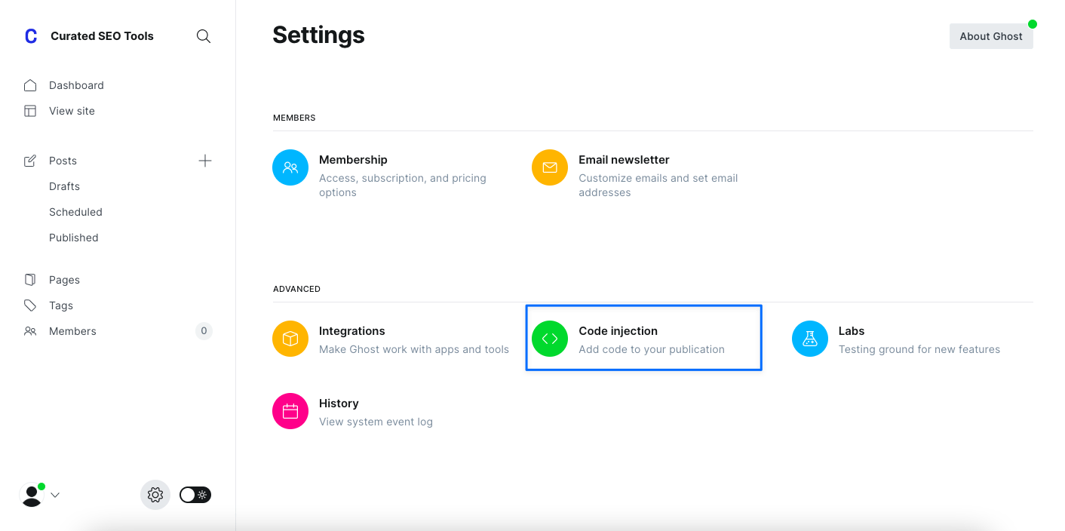The image size is (1065, 531).
Task: Click 'Access, subscription, and pricing options' text
Action: 403,186
